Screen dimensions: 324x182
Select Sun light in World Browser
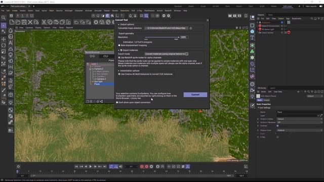(98, 81)
